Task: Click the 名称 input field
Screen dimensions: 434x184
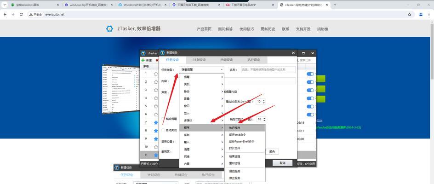Action: (x=268, y=69)
